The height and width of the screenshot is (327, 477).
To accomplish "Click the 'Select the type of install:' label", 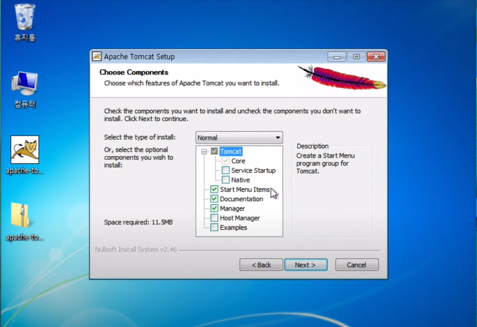I will tap(140, 137).
